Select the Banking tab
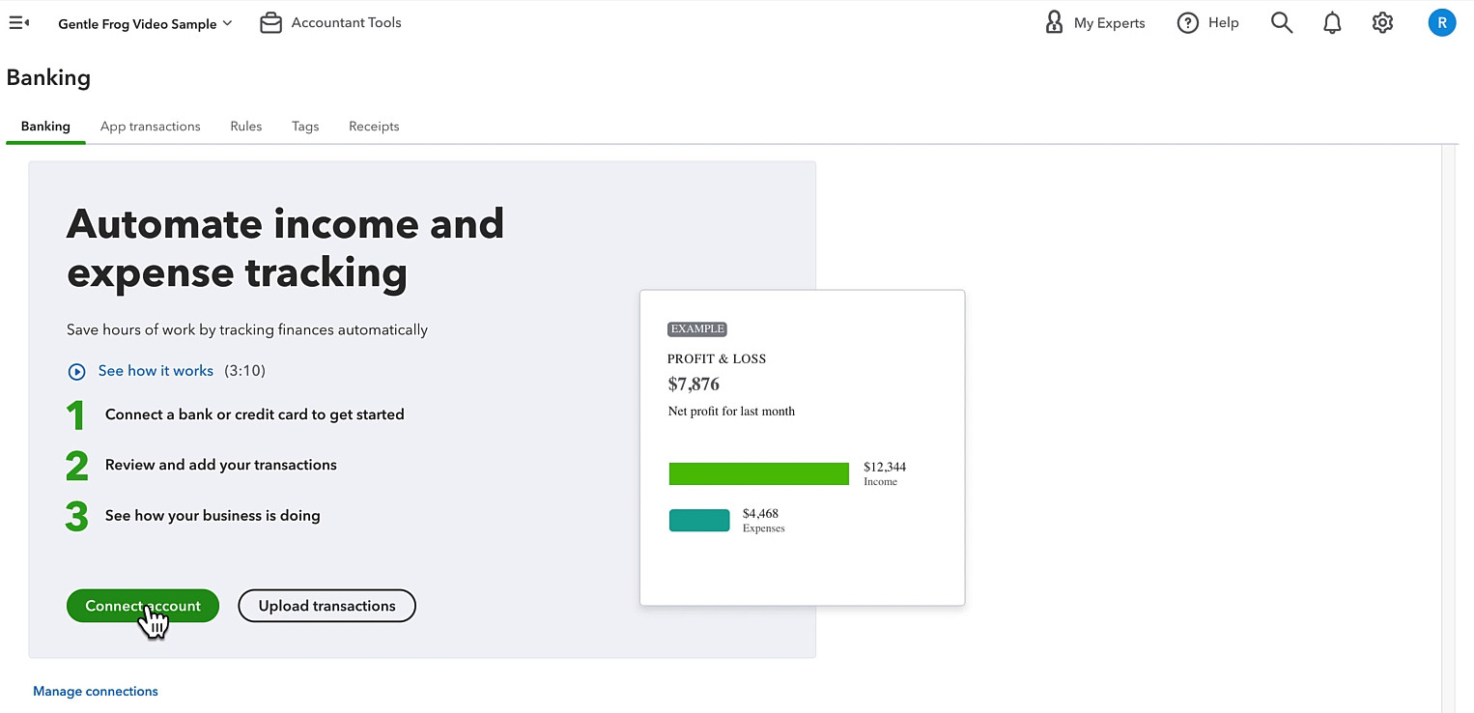 pos(45,127)
